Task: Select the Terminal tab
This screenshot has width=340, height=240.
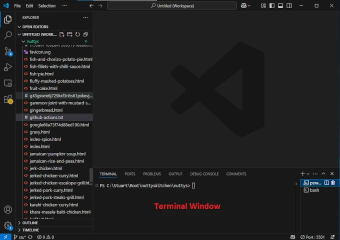Action: pos(108,174)
